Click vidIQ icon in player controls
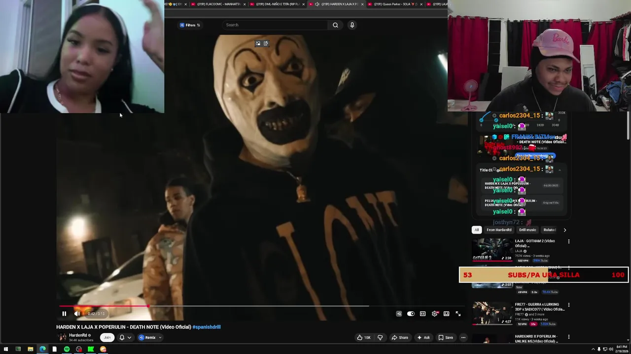Image resolution: width=631 pixels, height=354 pixels. (x=399, y=314)
